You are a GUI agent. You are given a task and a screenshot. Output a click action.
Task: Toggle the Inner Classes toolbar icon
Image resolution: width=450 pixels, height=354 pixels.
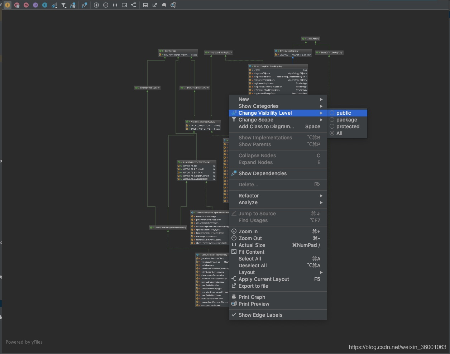[45, 5]
